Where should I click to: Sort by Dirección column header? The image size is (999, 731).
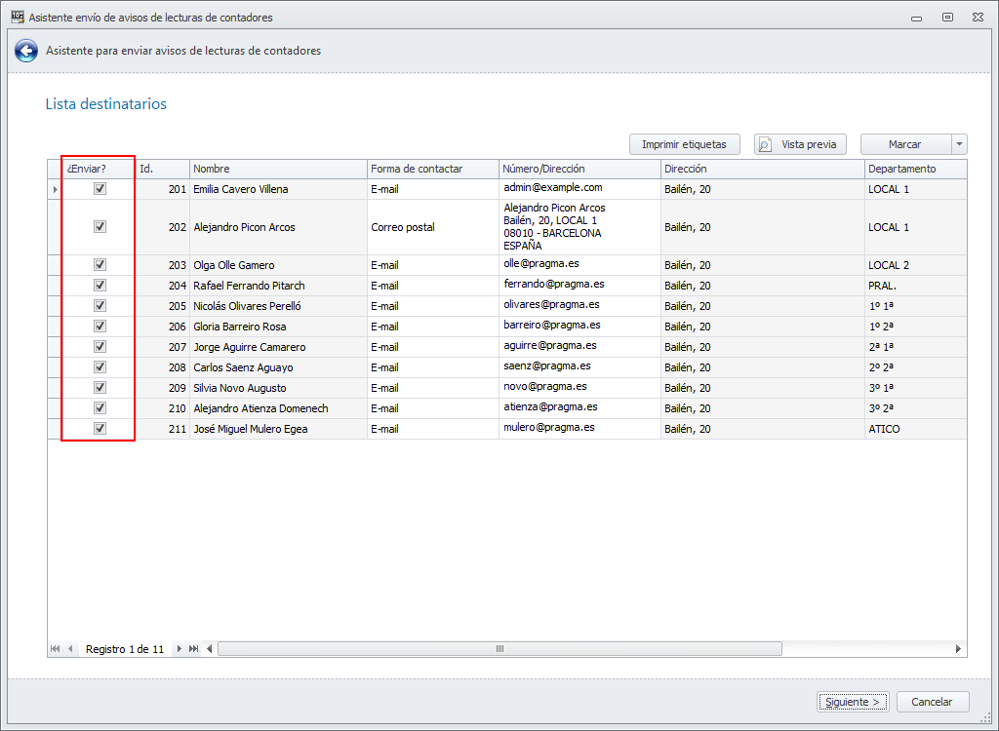763,169
